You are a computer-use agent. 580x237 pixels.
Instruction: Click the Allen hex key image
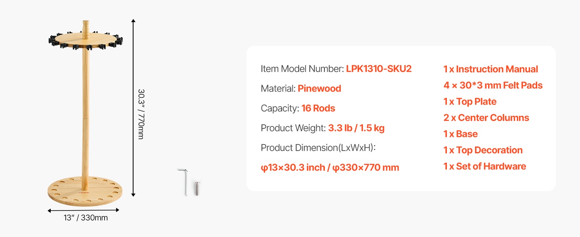185,181
